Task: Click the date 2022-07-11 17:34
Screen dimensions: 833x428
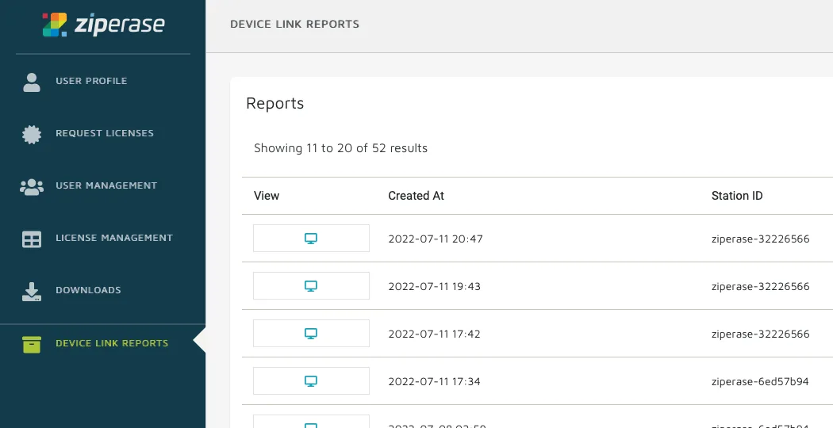Action: click(x=435, y=381)
